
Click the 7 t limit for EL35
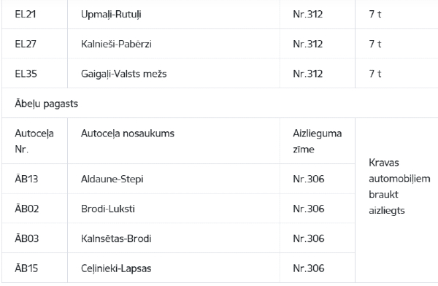pyautogui.click(x=375, y=74)
